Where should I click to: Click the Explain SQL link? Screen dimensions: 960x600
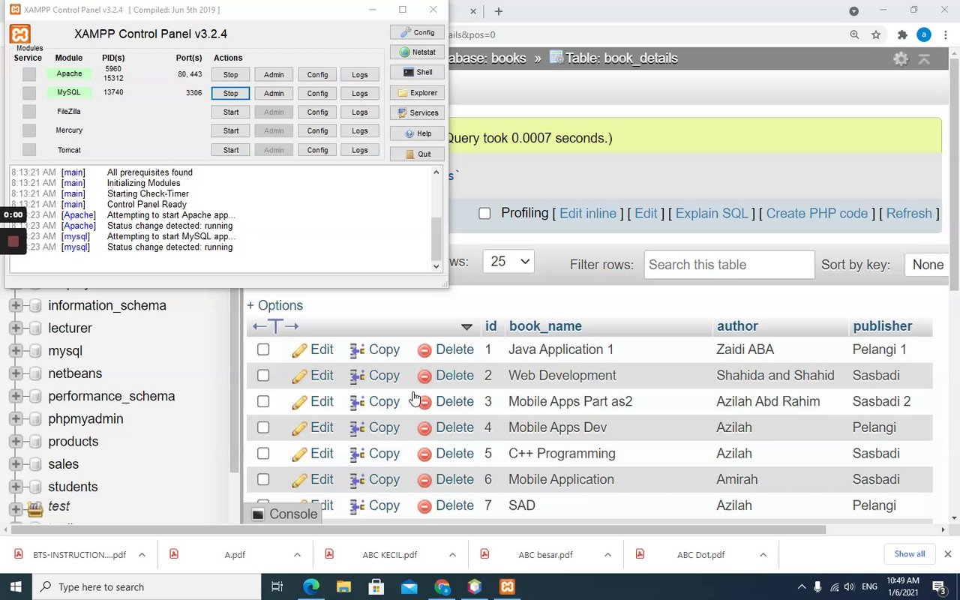point(712,214)
